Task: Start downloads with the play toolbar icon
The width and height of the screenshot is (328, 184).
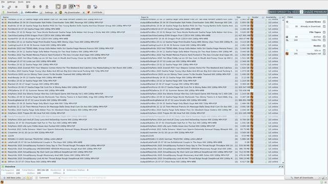Action: click(3, 7)
